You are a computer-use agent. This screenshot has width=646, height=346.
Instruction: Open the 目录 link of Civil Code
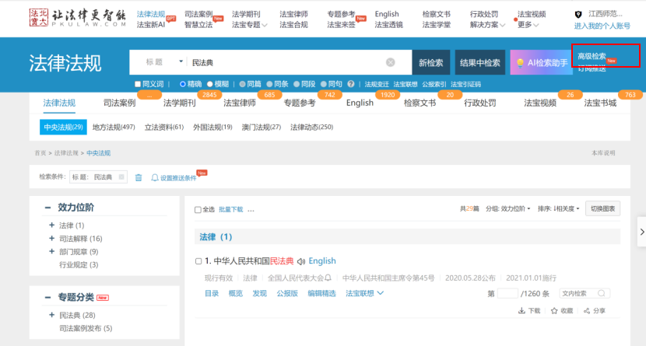[212, 293]
